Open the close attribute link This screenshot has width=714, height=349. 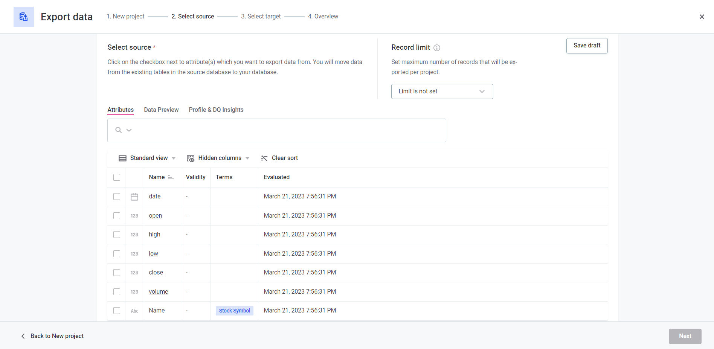[156, 273]
